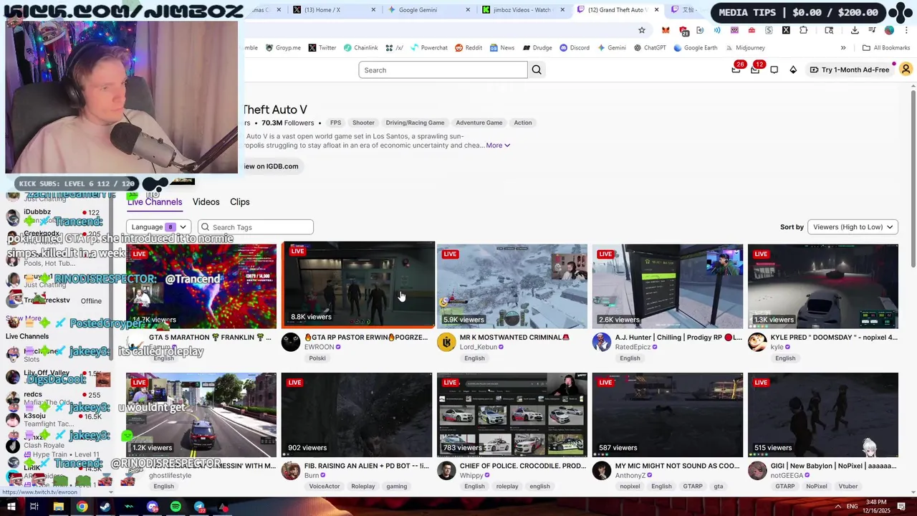Open the ChatGPT bookmark
This screenshot has width=917, height=516.
pos(650,48)
